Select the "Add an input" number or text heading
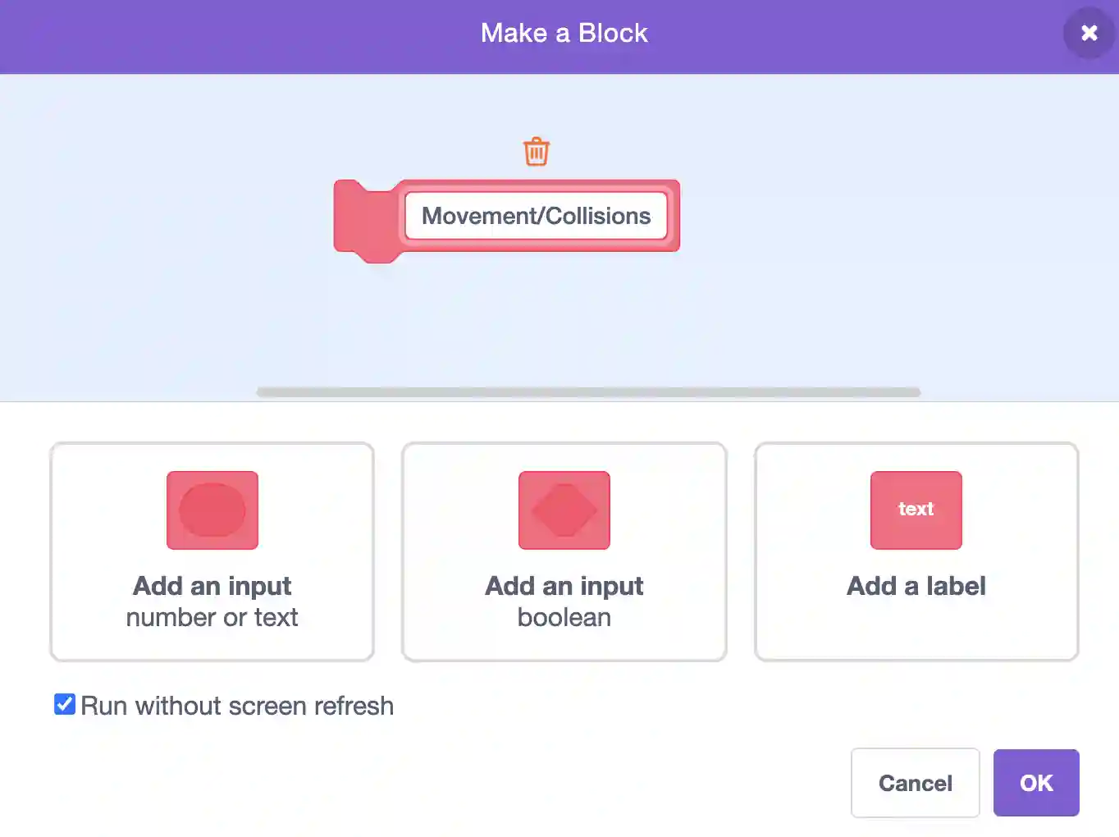This screenshot has width=1119, height=837. click(212, 586)
